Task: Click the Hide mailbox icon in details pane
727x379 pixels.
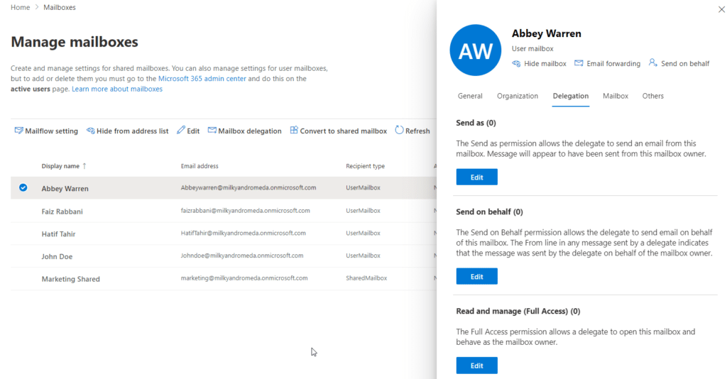Action: click(x=516, y=63)
